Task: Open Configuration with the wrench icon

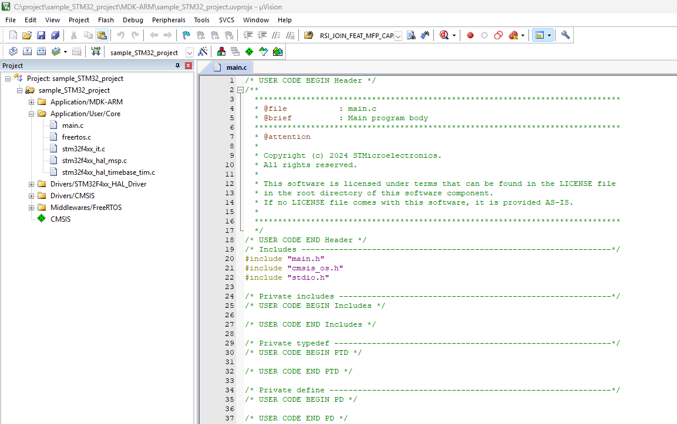Action: (x=565, y=35)
